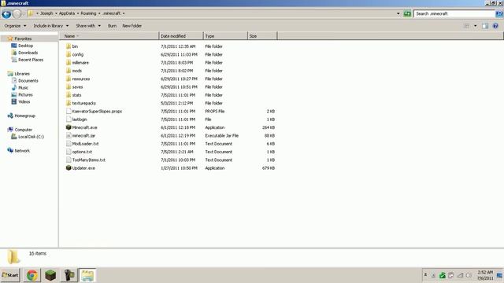Open the Share with dropdown
Viewport: 504px width, 283px height.
pyautogui.click(x=88, y=26)
